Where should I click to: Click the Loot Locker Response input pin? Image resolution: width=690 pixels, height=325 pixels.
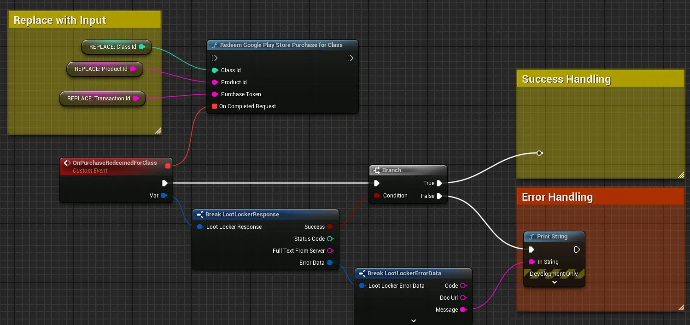click(200, 226)
